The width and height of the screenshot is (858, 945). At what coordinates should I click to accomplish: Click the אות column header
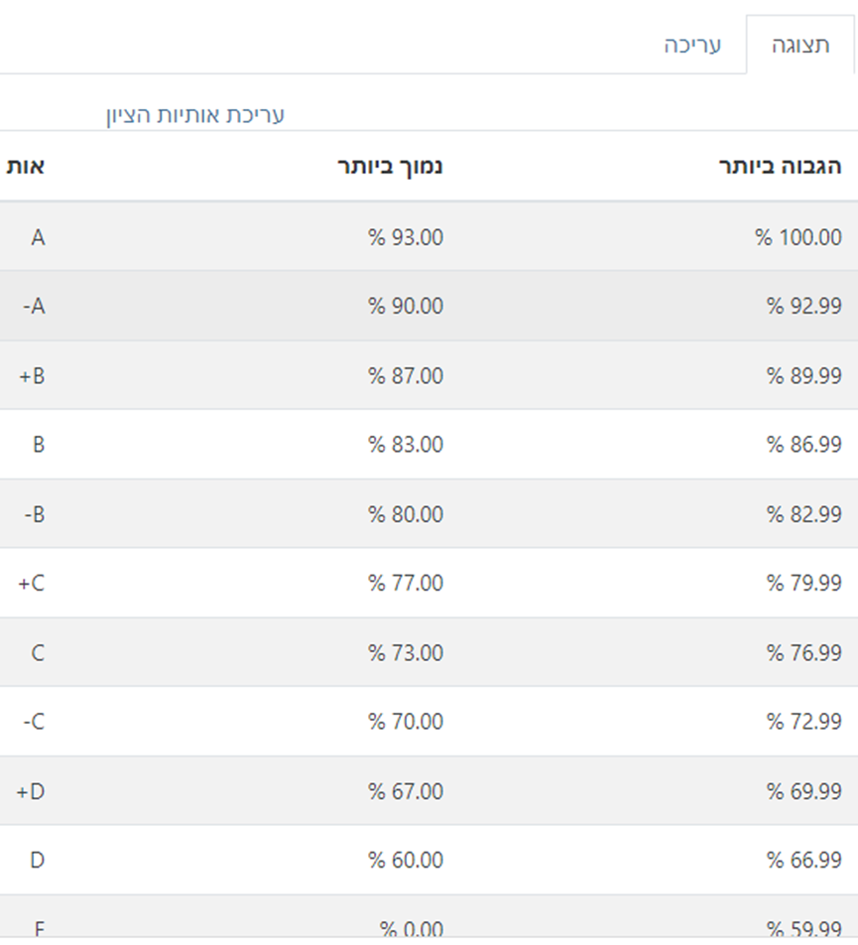[26, 166]
